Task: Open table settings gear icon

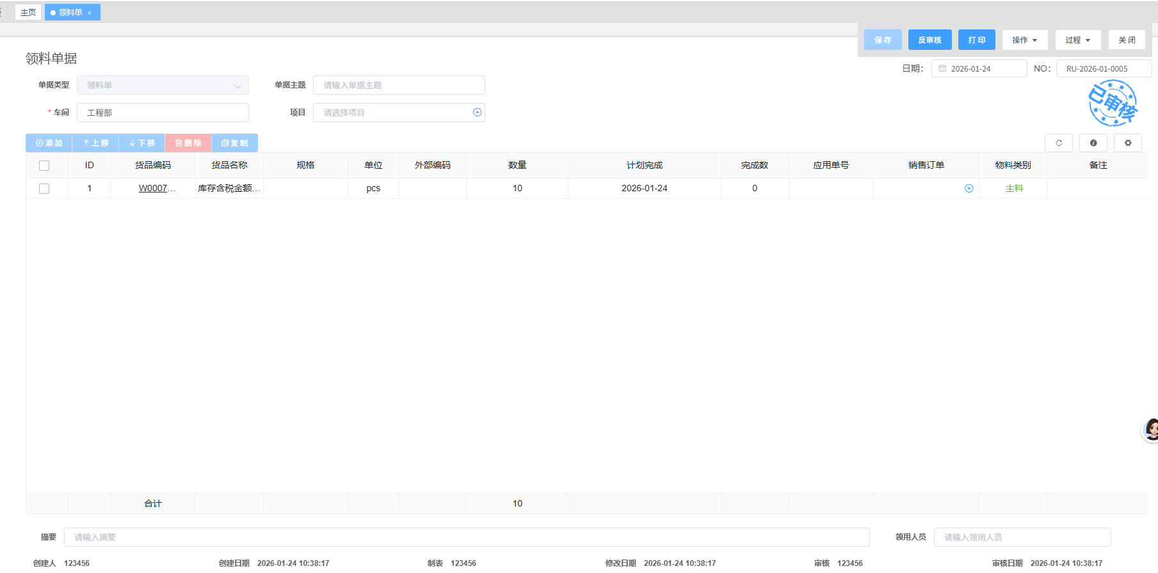Action: (x=1128, y=143)
